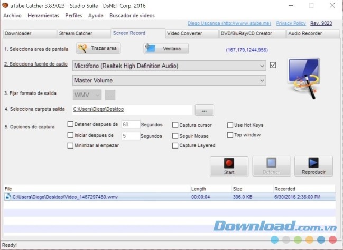Click the Detener despues de seconds field

pyautogui.click(x=130, y=125)
